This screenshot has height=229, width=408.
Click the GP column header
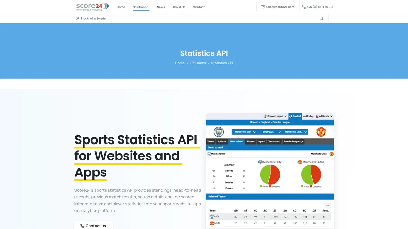pos(236,210)
